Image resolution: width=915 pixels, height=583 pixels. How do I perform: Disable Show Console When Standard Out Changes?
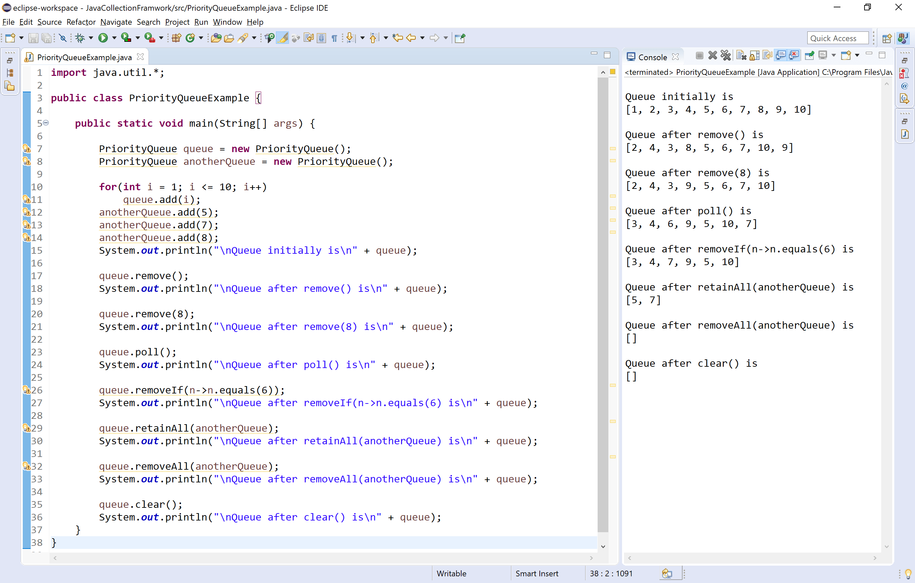(781, 55)
